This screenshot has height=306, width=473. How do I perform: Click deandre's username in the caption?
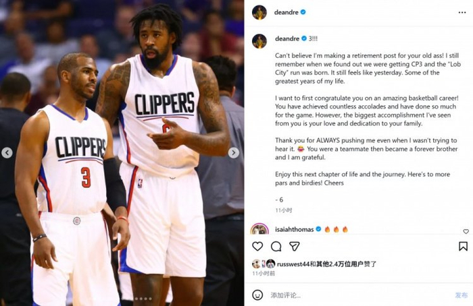coord(287,38)
